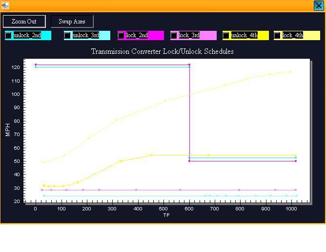Select the lock_2nd endpoint at TP 1020, 50 MPH
Image resolution: width=326 pixels, height=252 pixels.
pyautogui.click(x=296, y=161)
